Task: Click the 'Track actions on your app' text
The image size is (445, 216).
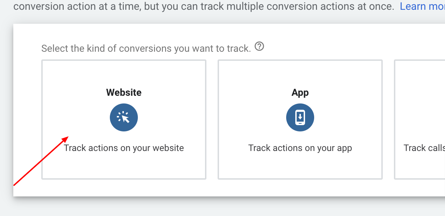Action: coord(300,148)
